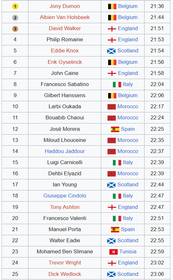173x280 pixels.
Task: Open the Tony Ashton link
Action: coord(65,207)
